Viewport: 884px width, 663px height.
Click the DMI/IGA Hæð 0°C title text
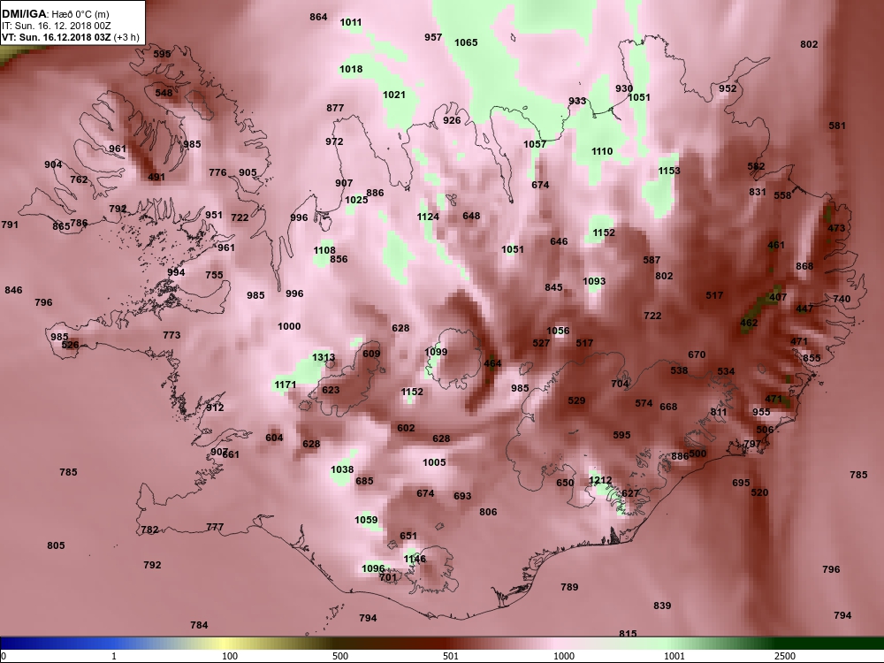[x=55, y=13]
